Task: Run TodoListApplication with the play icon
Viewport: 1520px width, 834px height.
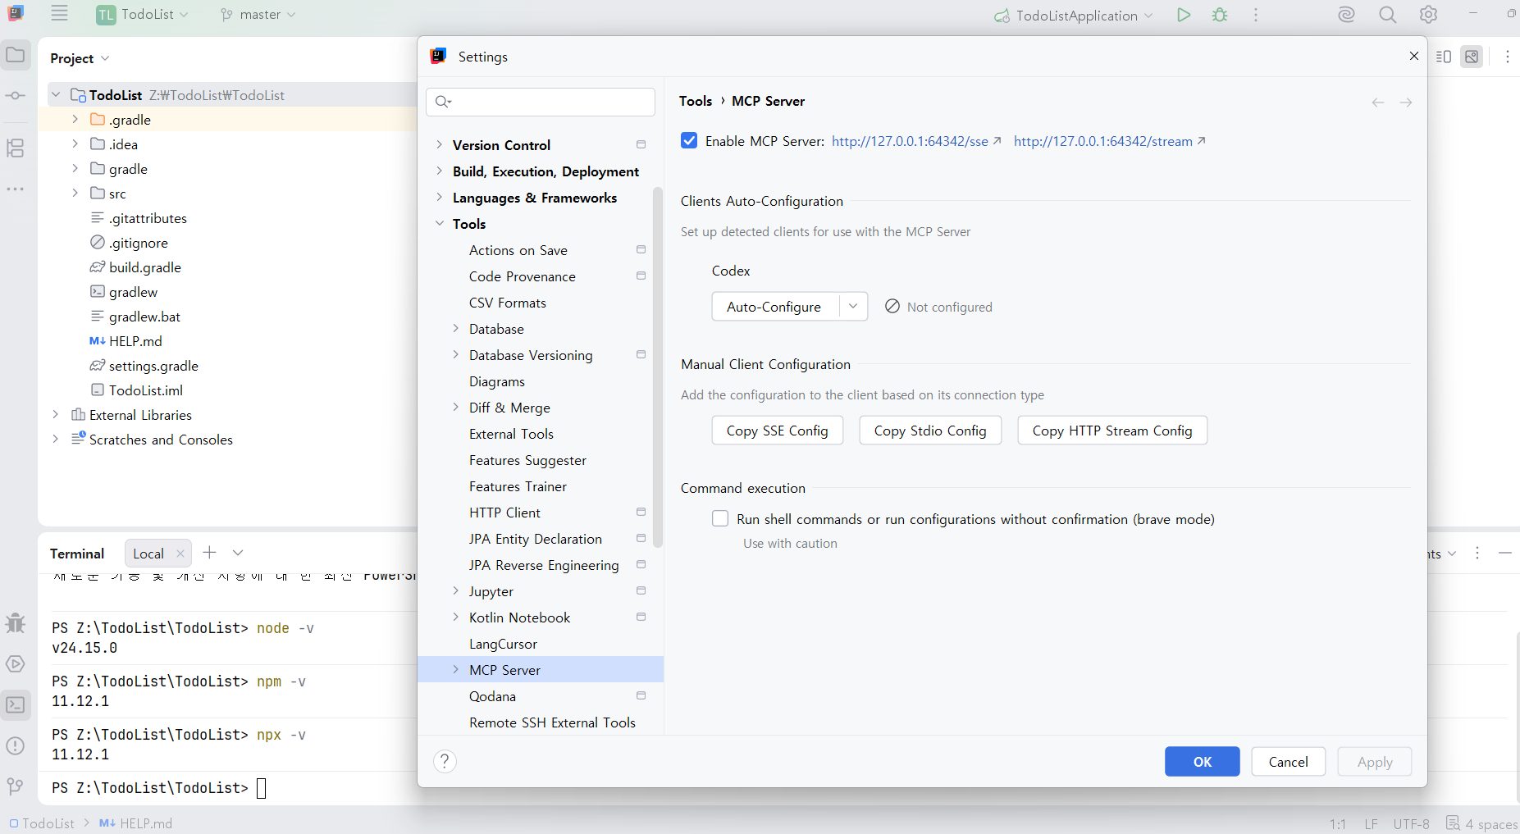Action: pyautogui.click(x=1183, y=15)
